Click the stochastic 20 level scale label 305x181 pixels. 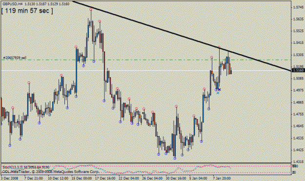(294, 172)
